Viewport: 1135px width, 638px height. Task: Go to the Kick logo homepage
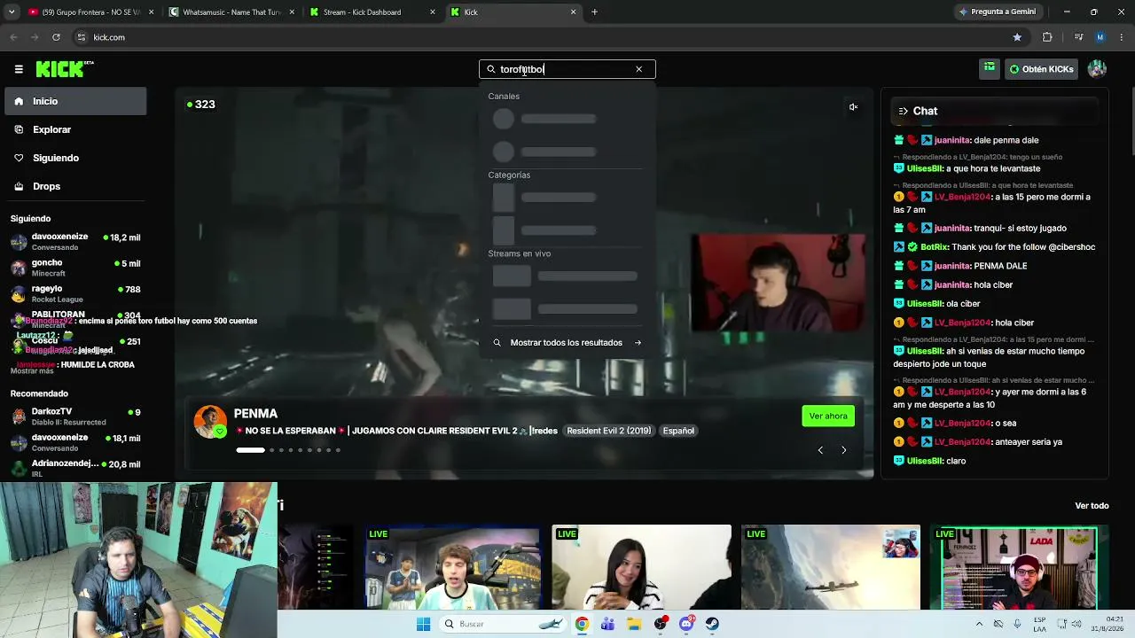(x=64, y=69)
